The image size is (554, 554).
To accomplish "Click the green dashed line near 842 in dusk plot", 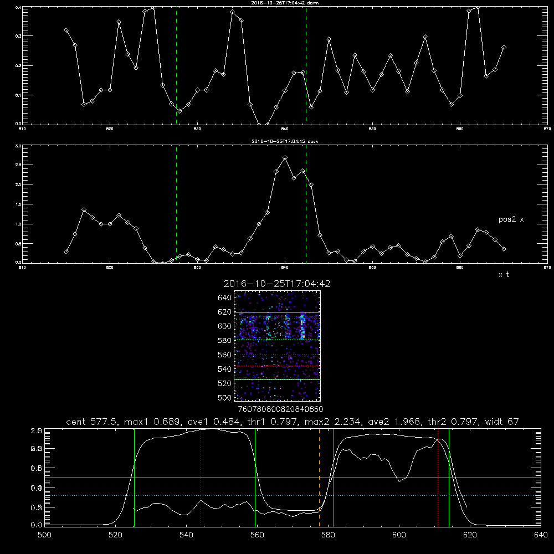I will [x=306, y=204].
